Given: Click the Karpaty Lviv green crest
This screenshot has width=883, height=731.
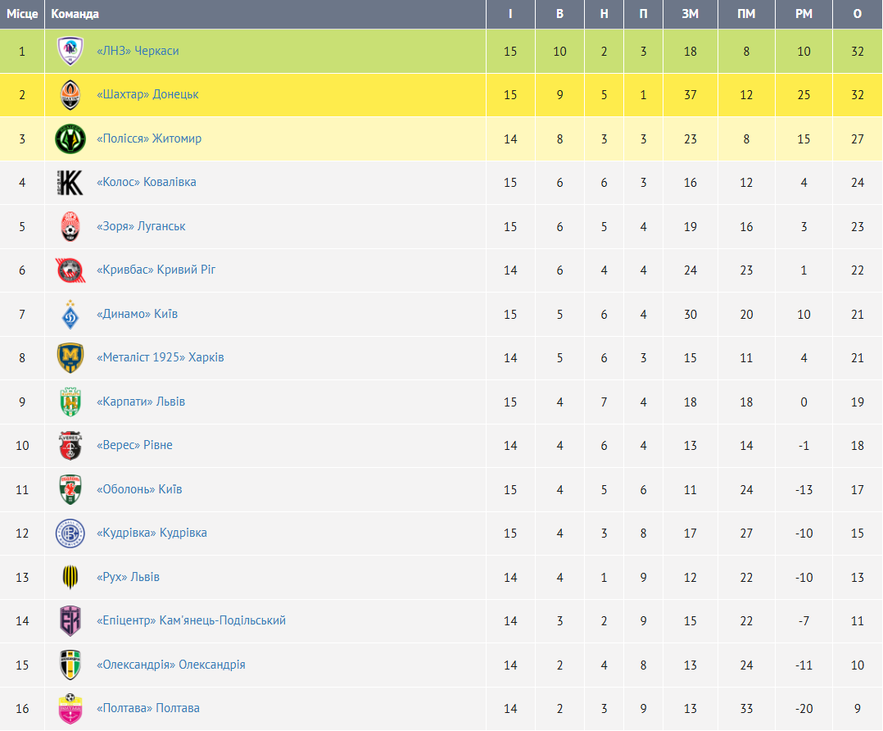Looking at the screenshot, I should click(70, 402).
